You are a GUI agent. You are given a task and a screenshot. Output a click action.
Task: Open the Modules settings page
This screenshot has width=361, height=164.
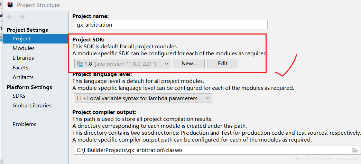[x=24, y=48]
